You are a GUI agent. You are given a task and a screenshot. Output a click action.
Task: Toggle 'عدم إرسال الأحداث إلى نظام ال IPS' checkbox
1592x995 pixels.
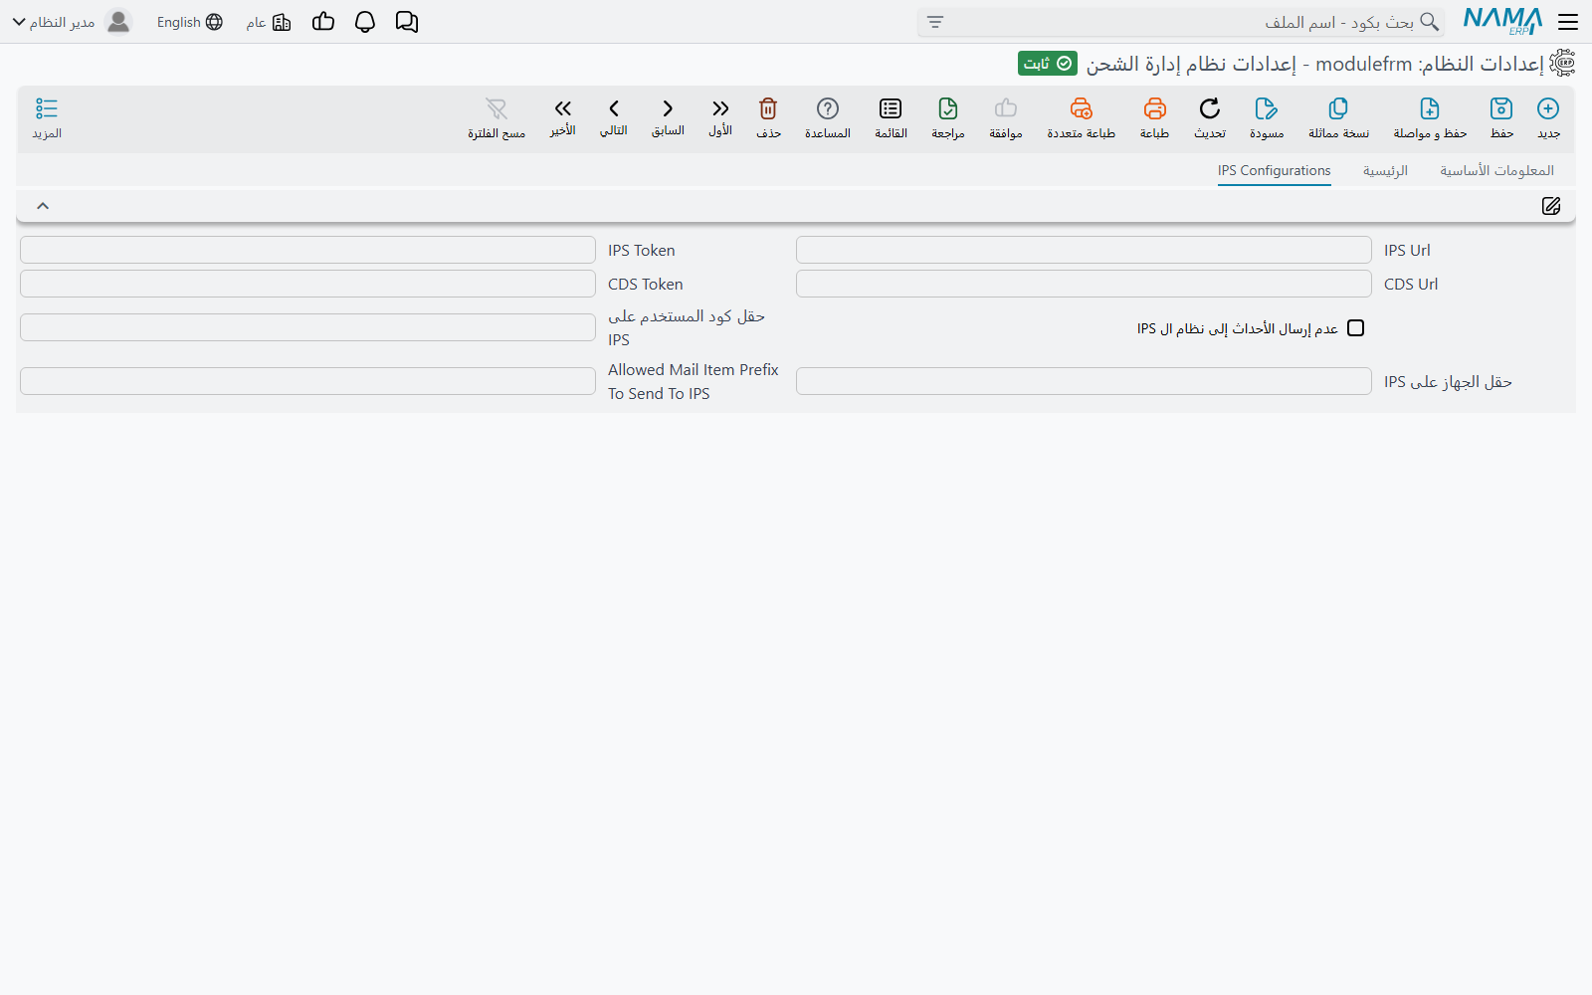(1355, 328)
